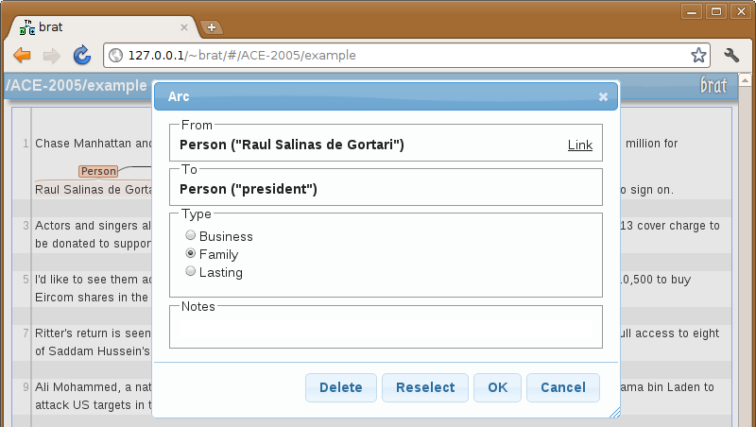
Task: Confirm the arc with OK
Action: [x=498, y=387]
